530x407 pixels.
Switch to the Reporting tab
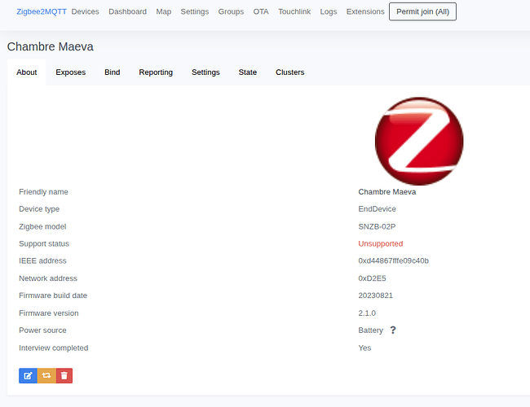coord(156,72)
